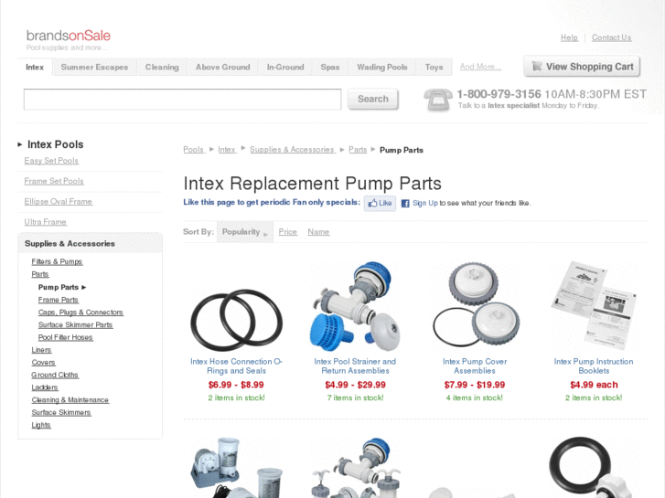Click the search text field

click(182, 100)
